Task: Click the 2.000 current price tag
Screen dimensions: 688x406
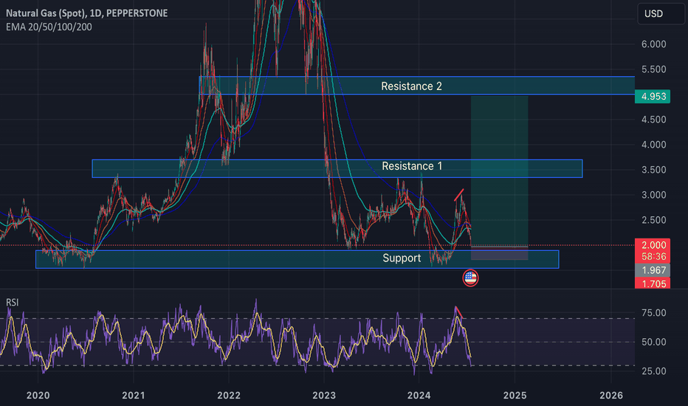Action: [653, 245]
